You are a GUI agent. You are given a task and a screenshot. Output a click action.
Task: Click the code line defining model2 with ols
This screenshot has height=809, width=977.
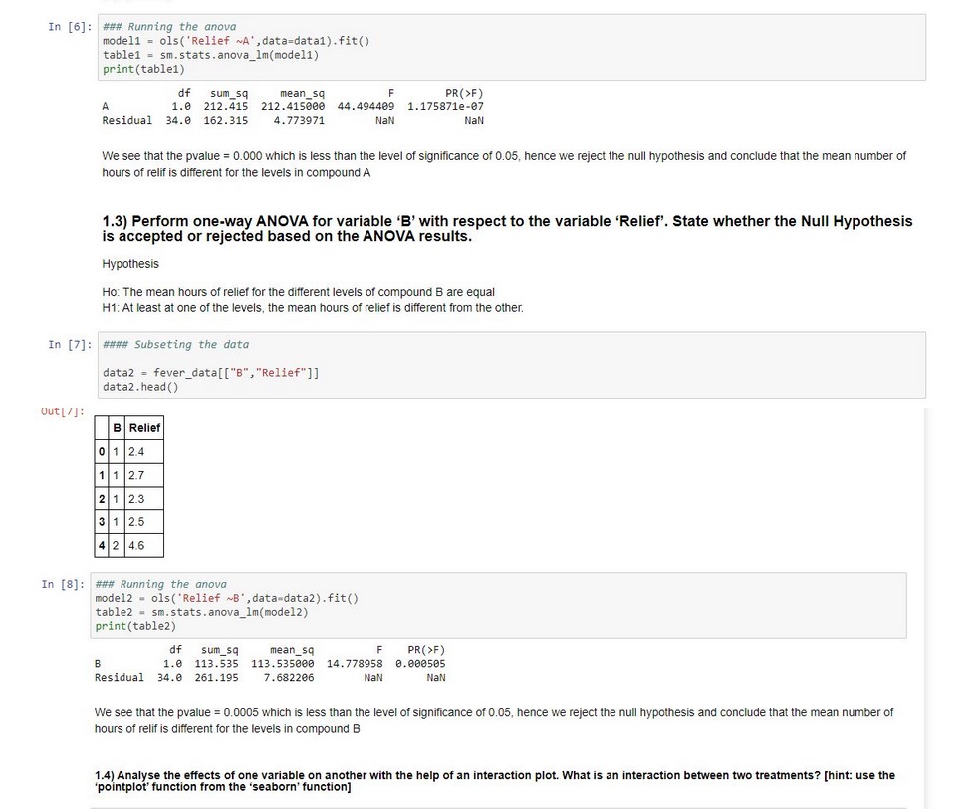227,598
